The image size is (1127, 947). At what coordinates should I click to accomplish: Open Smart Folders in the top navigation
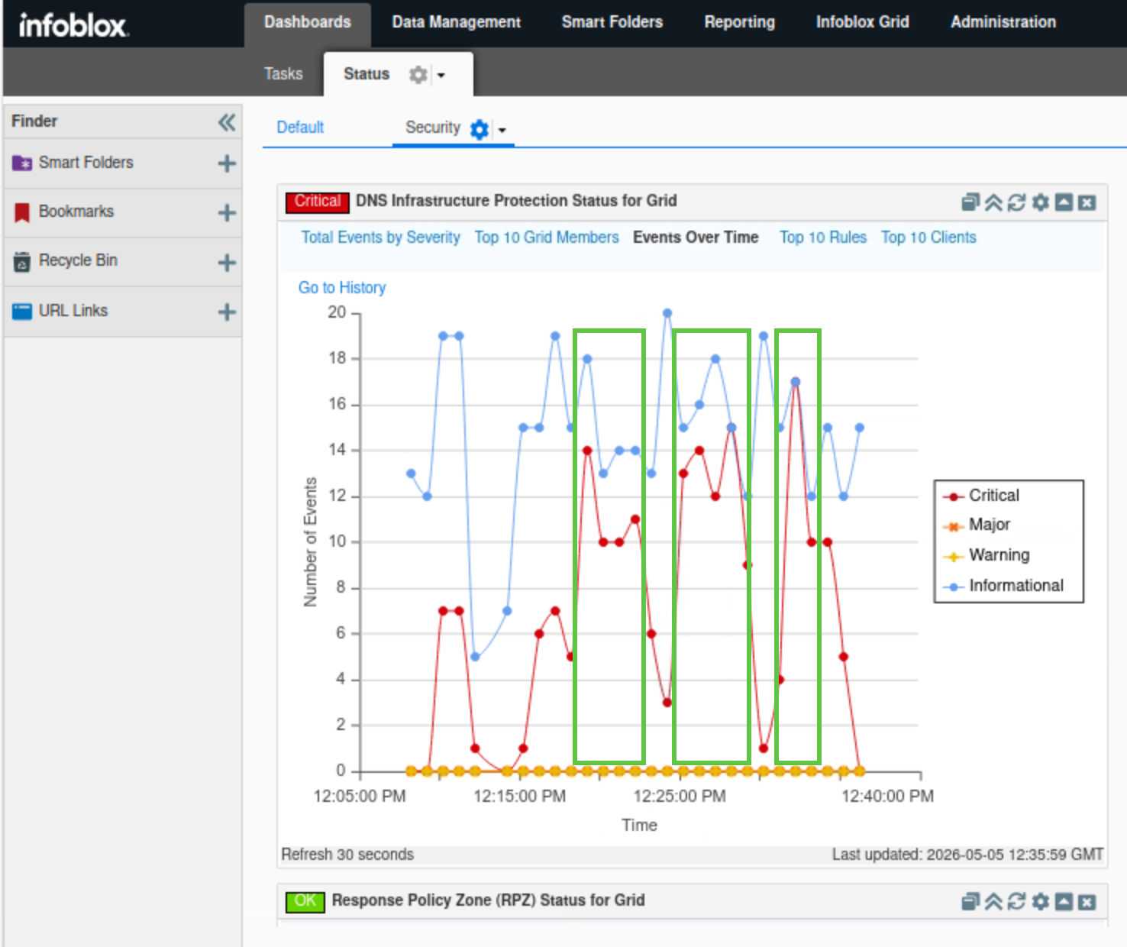(612, 22)
